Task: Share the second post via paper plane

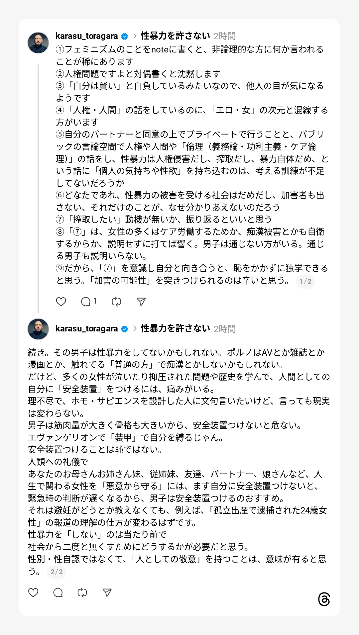Action: point(107,592)
